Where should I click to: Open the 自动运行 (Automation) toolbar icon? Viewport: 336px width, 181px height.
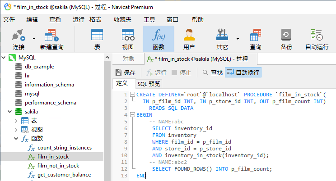coord(317,39)
